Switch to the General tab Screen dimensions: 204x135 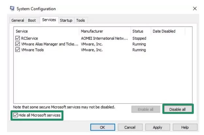click(18, 20)
